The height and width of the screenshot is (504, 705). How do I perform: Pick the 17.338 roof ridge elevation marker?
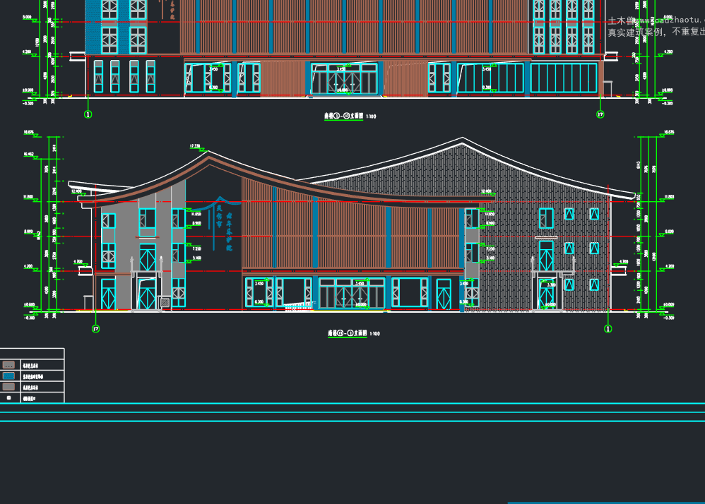[196, 147]
